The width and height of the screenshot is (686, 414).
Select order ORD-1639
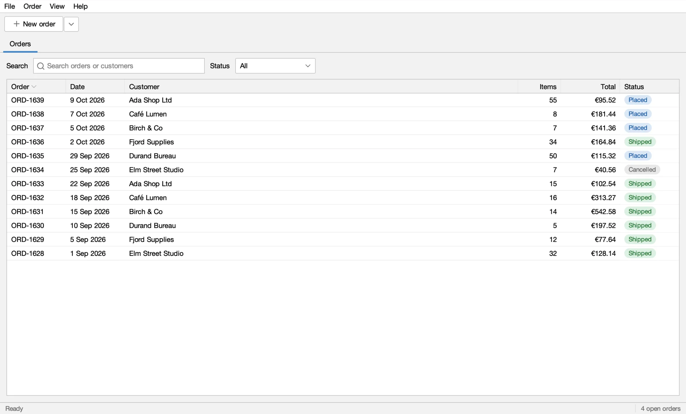point(343,100)
